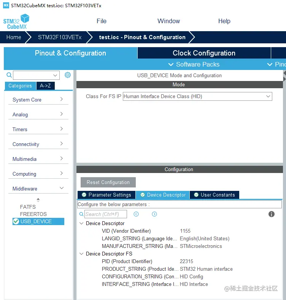The image size is (286, 300).
Task: Go to the next search result arrow
Action: [x=154, y=214]
